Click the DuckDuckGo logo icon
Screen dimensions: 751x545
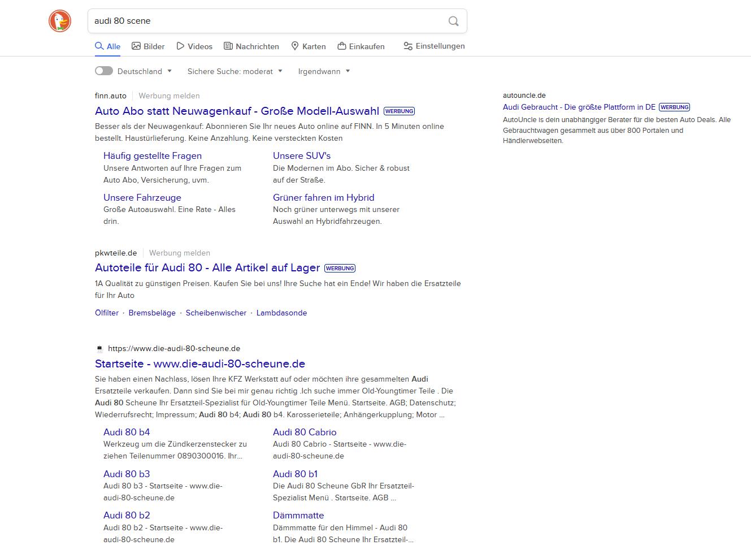click(x=60, y=21)
